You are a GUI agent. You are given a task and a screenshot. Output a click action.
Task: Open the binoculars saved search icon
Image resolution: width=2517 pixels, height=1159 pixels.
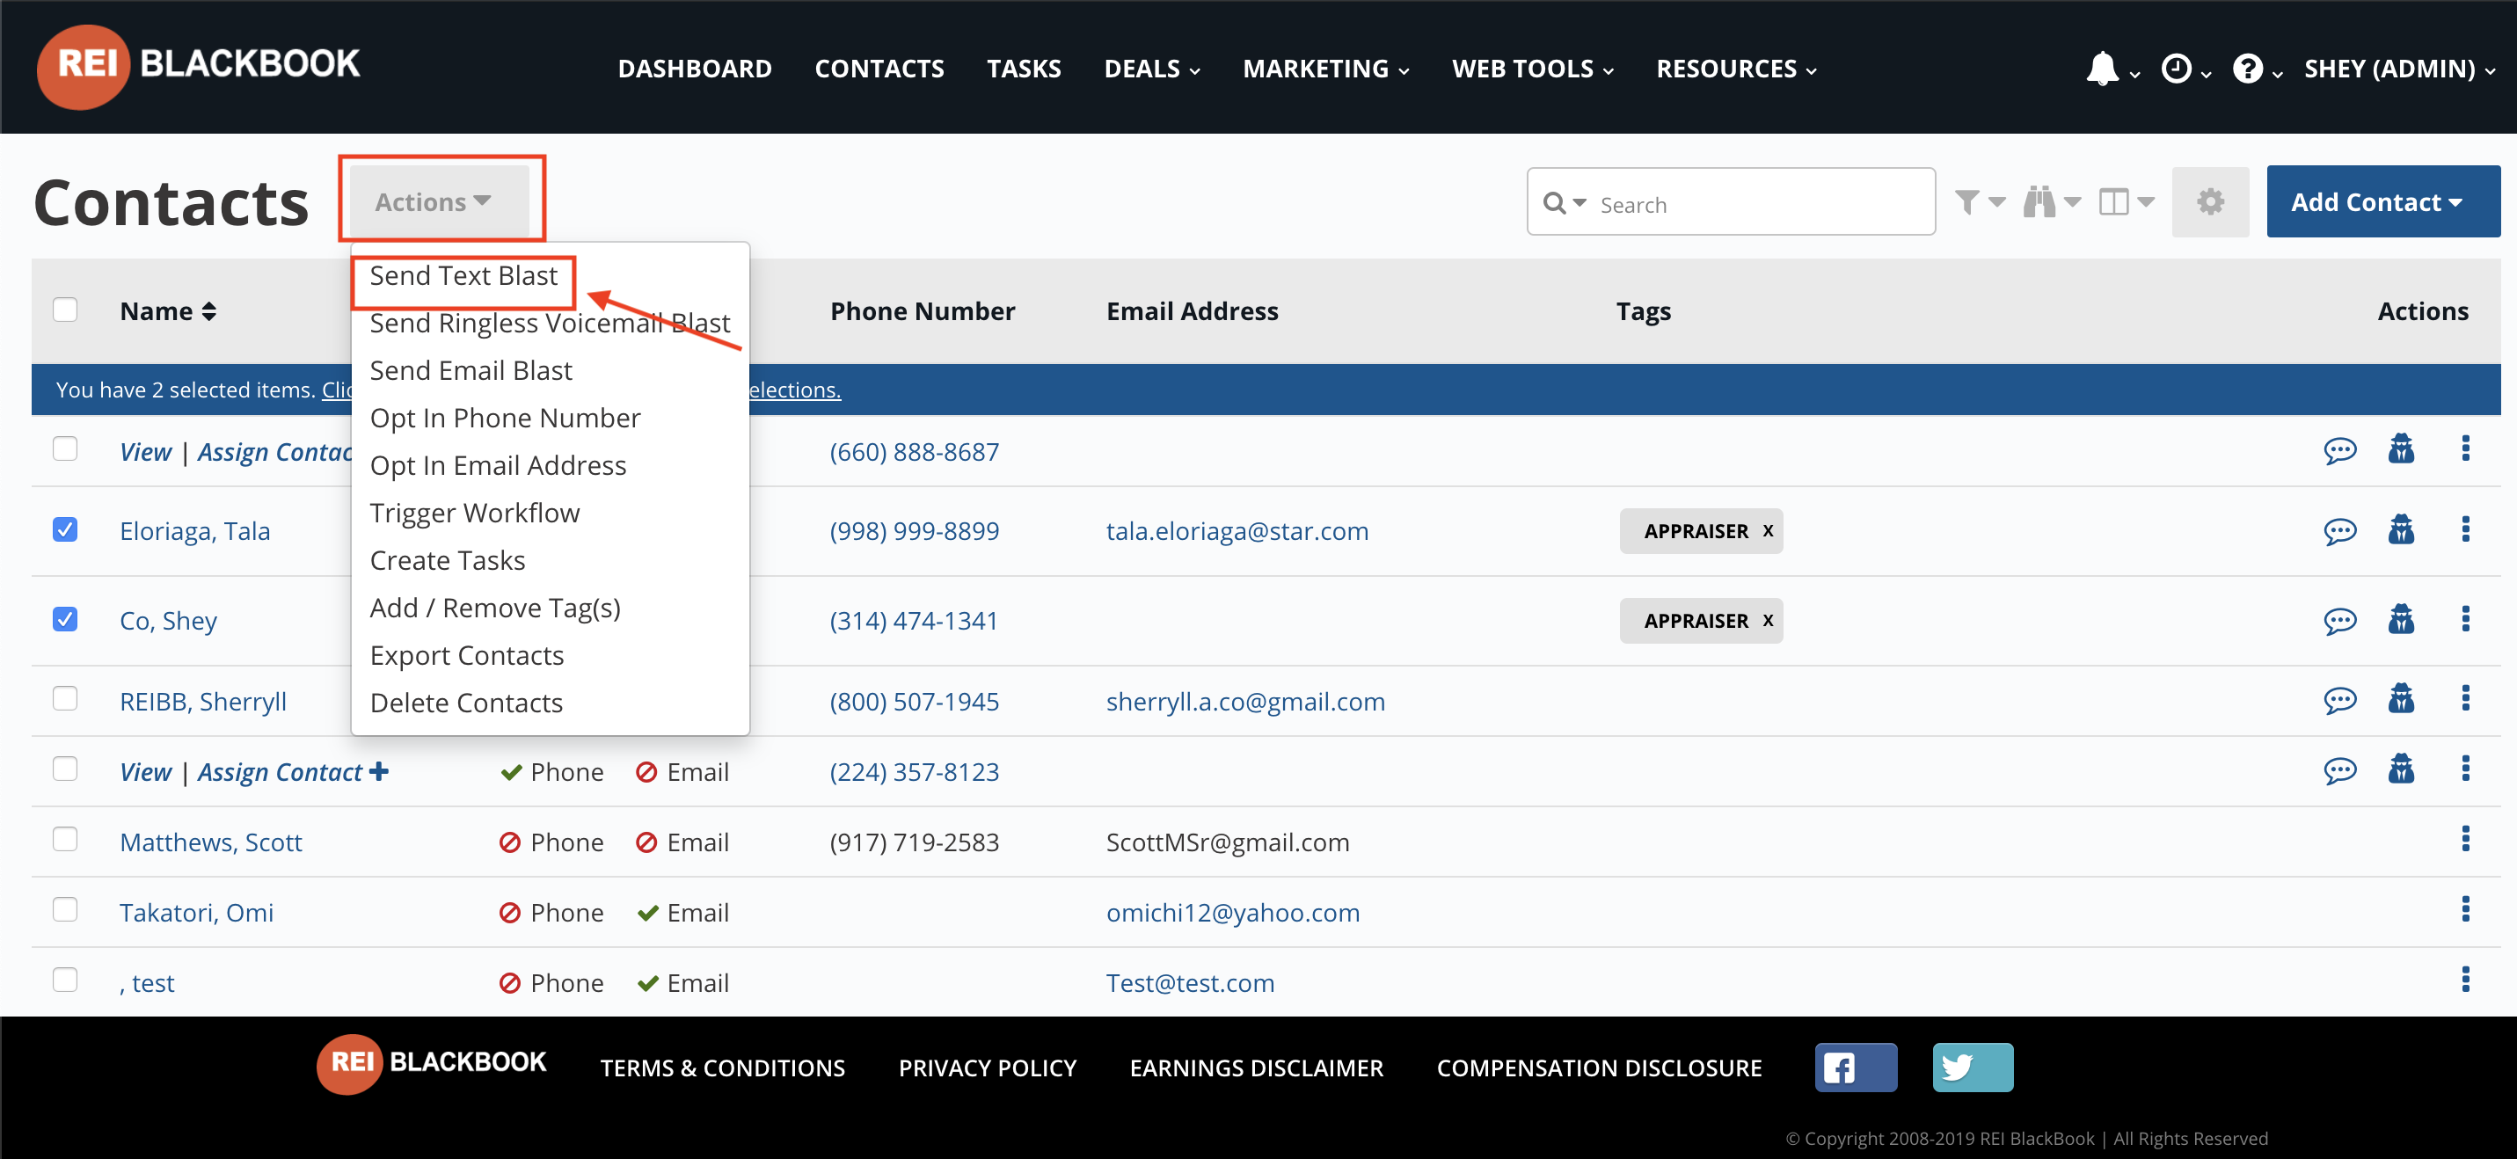(x=2039, y=202)
